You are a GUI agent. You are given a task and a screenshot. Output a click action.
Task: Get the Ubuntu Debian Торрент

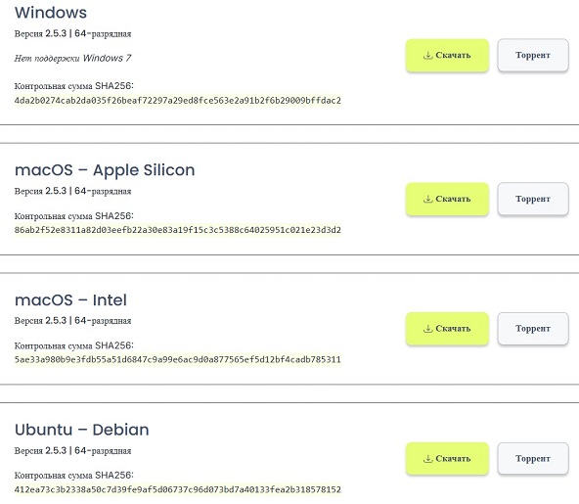tap(533, 459)
